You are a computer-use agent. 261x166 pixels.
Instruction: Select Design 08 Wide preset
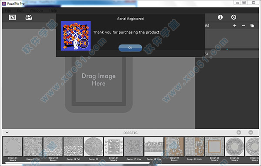154,146
